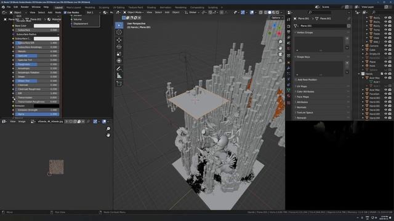Open the Object Data green triangle tab

[289, 90]
